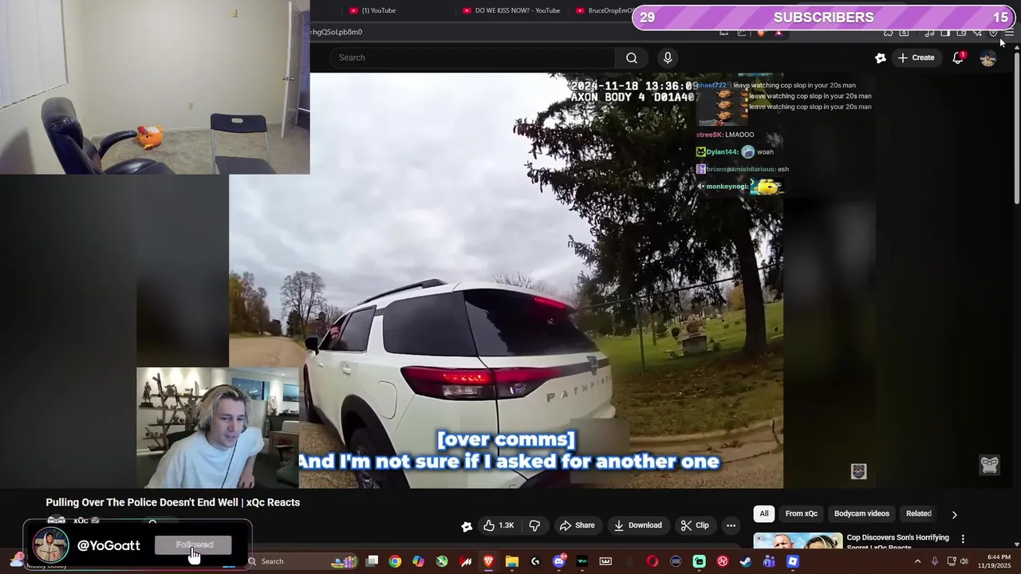
Task: Click the Download button
Action: point(637,525)
